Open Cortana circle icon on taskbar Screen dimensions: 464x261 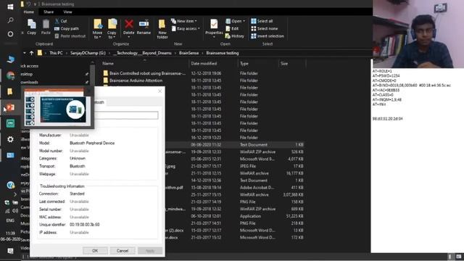pyautogui.click(x=10, y=34)
